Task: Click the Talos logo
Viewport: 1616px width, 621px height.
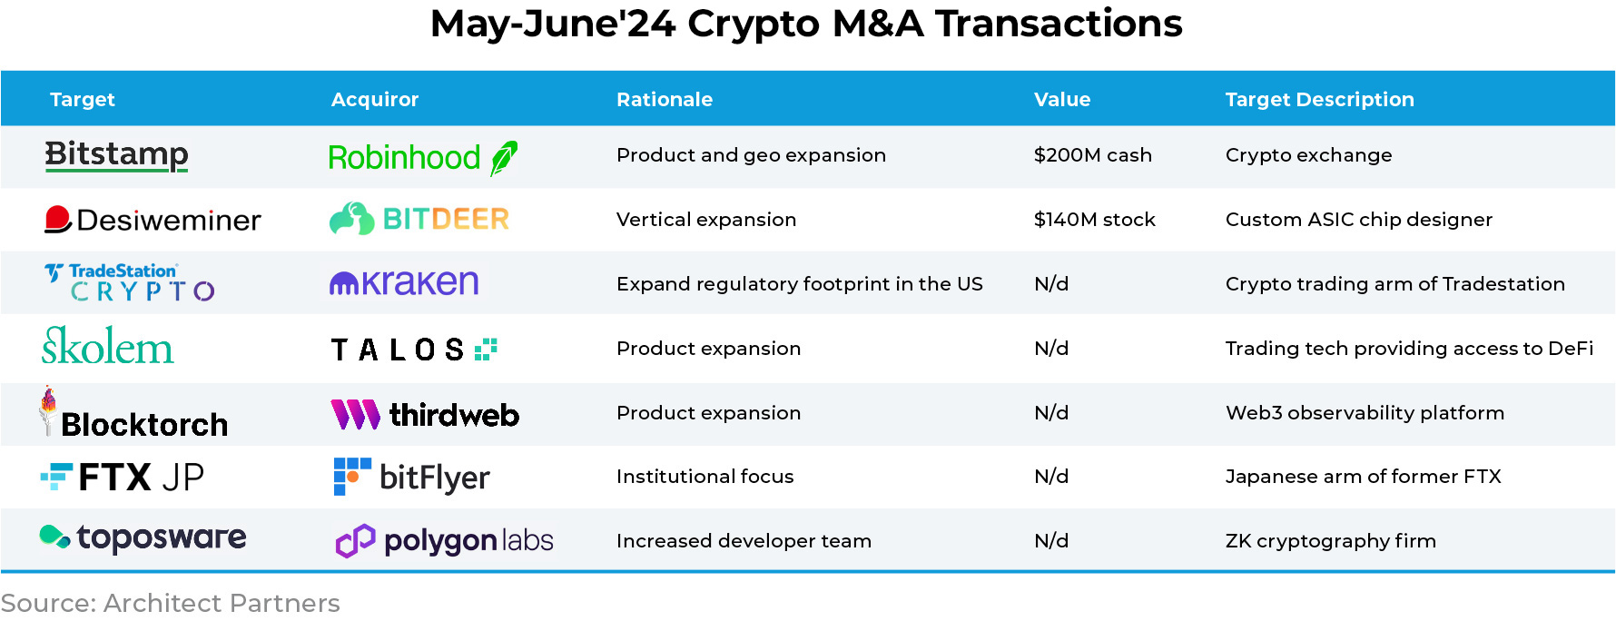Action: coord(414,350)
